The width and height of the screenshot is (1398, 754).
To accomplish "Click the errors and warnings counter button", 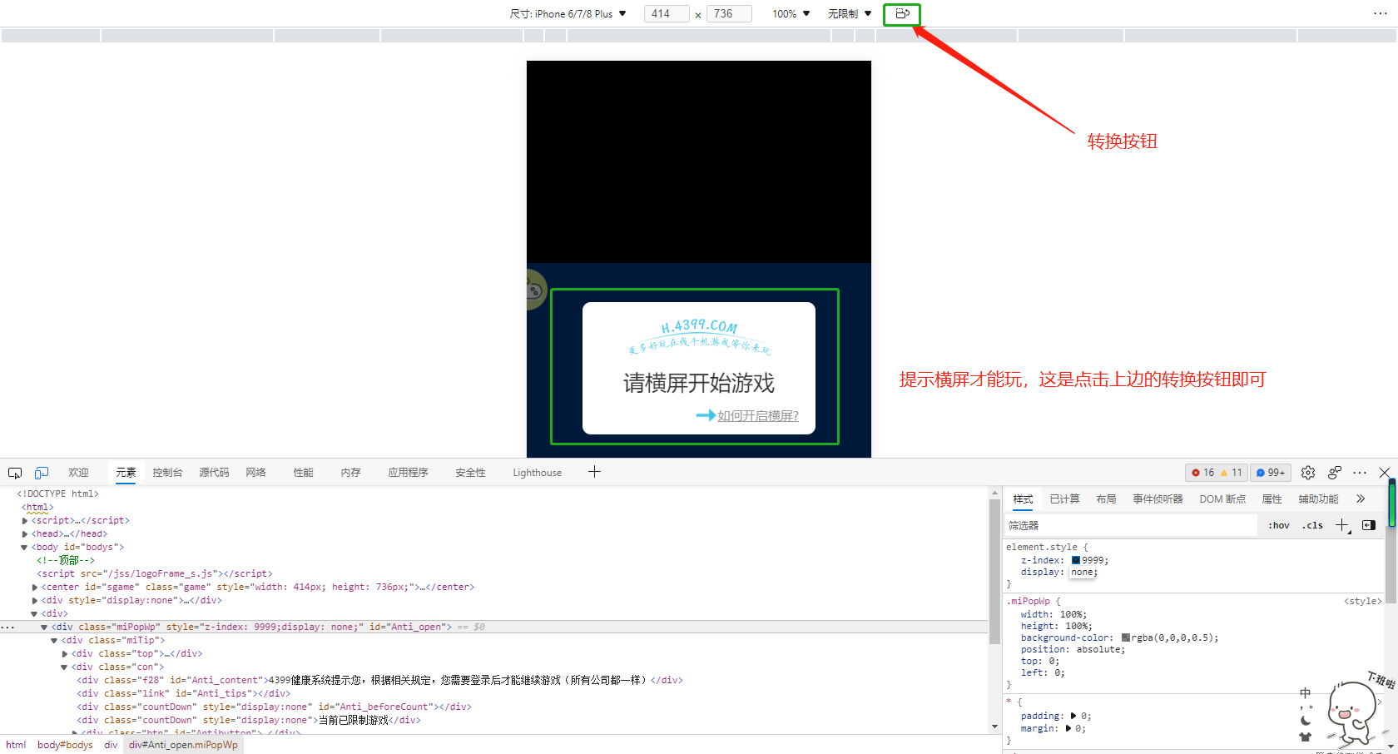I will 1216,473.
